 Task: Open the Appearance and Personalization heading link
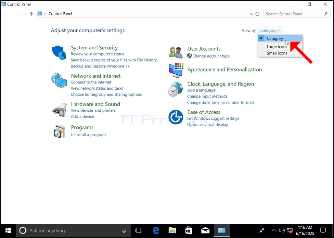[225, 69]
